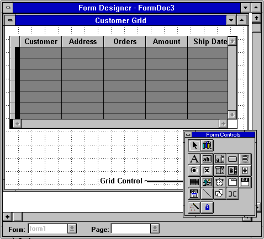Click the empty Page combo field
This screenshot has height=239, width=264.
[x=131, y=229]
